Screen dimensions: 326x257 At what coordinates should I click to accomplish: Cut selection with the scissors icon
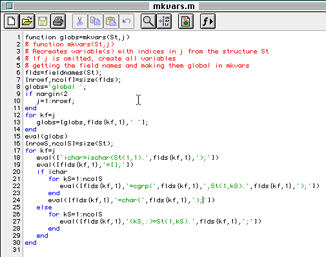pyautogui.click(x=80, y=21)
